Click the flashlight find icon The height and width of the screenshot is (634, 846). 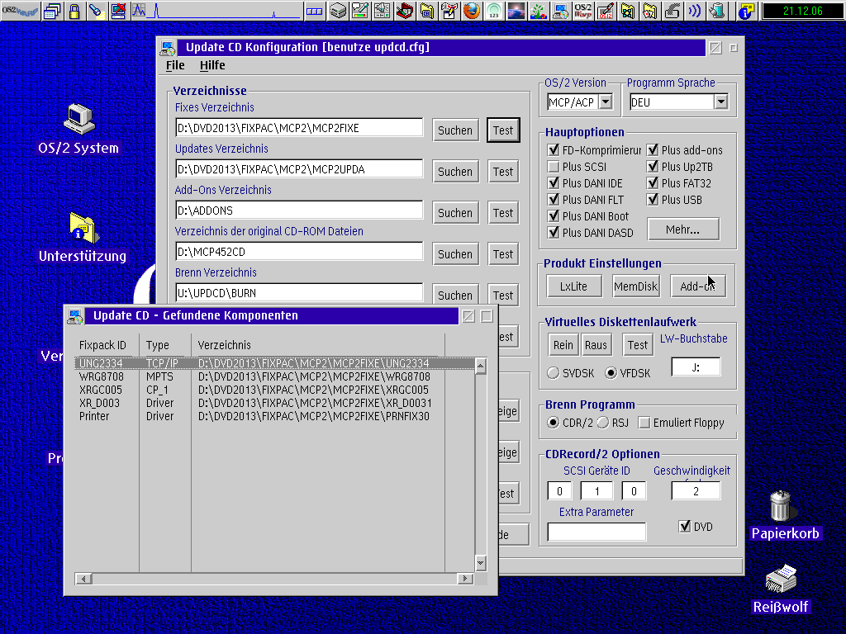tap(97, 11)
